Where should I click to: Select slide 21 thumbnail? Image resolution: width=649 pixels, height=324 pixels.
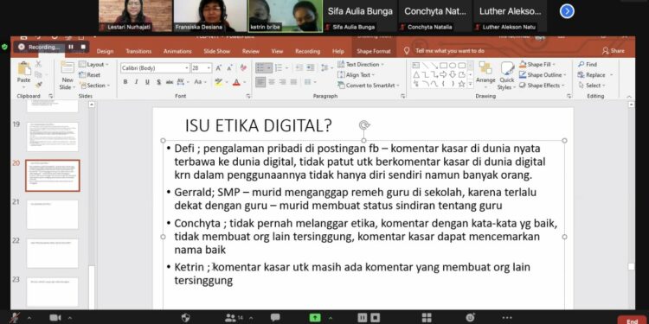(x=52, y=214)
